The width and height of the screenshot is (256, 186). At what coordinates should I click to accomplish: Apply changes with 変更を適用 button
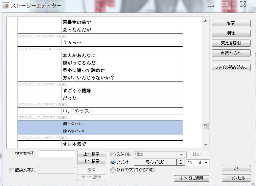pyautogui.click(x=231, y=43)
